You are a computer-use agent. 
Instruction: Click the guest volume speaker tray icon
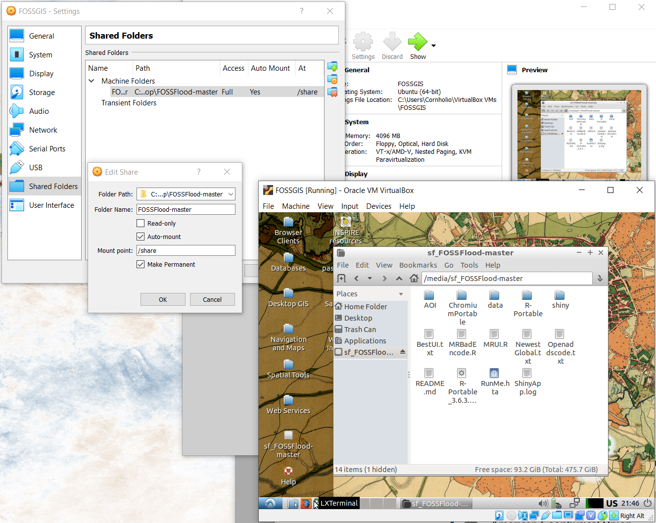tap(543, 503)
